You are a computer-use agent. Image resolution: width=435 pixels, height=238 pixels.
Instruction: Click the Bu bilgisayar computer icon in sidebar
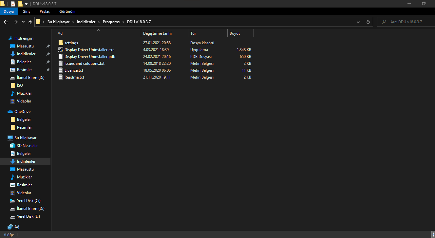[10, 138]
